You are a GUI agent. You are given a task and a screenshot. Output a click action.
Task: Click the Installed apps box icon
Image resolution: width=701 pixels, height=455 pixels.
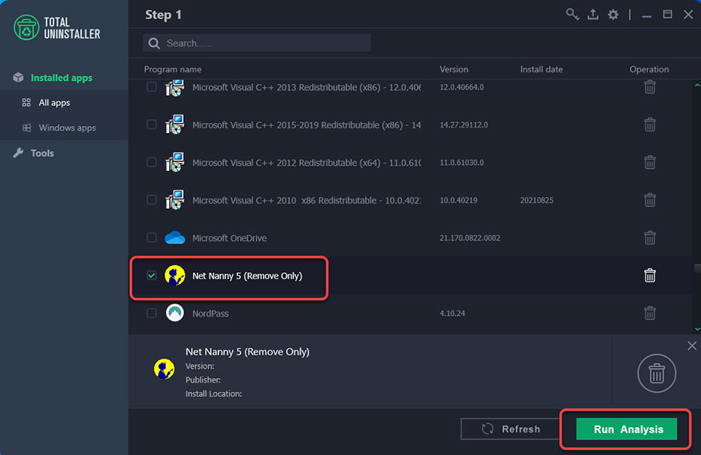tap(19, 77)
